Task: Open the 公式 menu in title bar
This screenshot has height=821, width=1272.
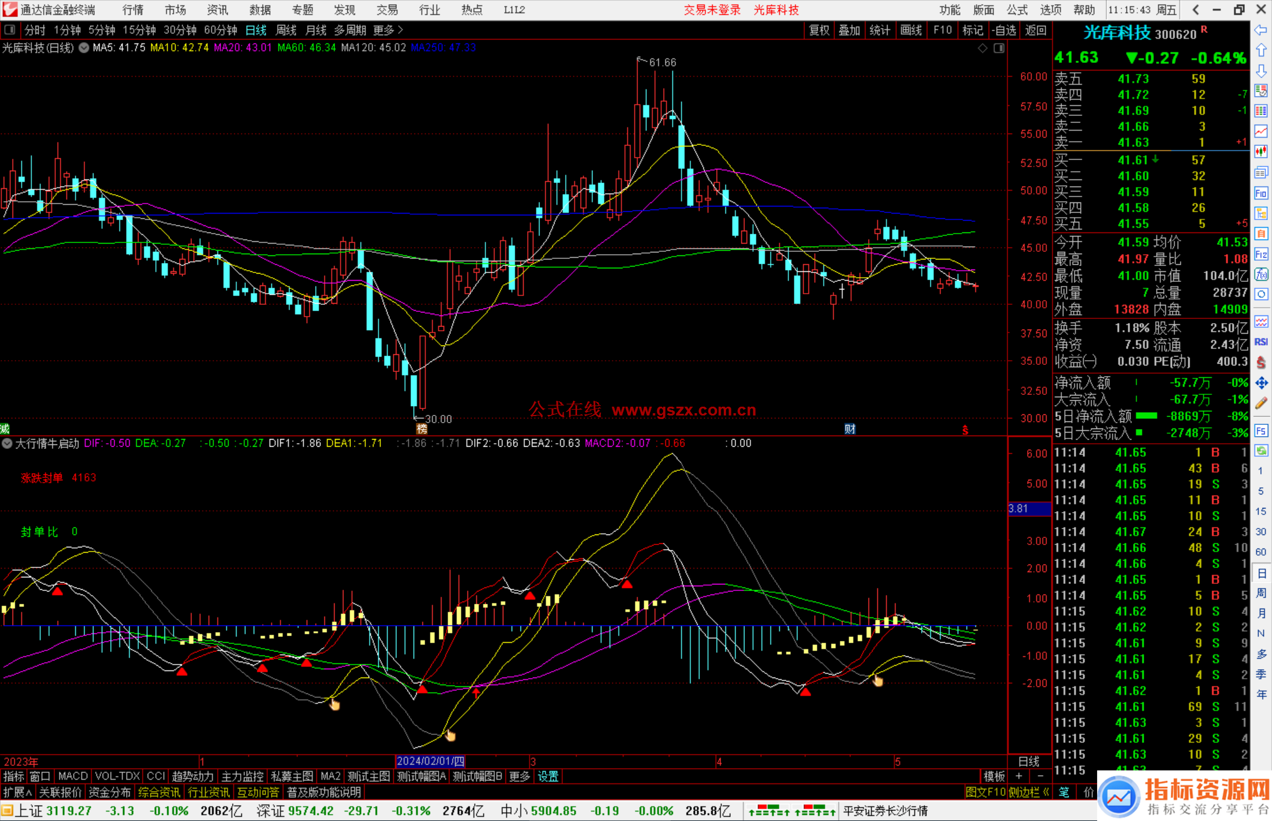Action: 1017,10
